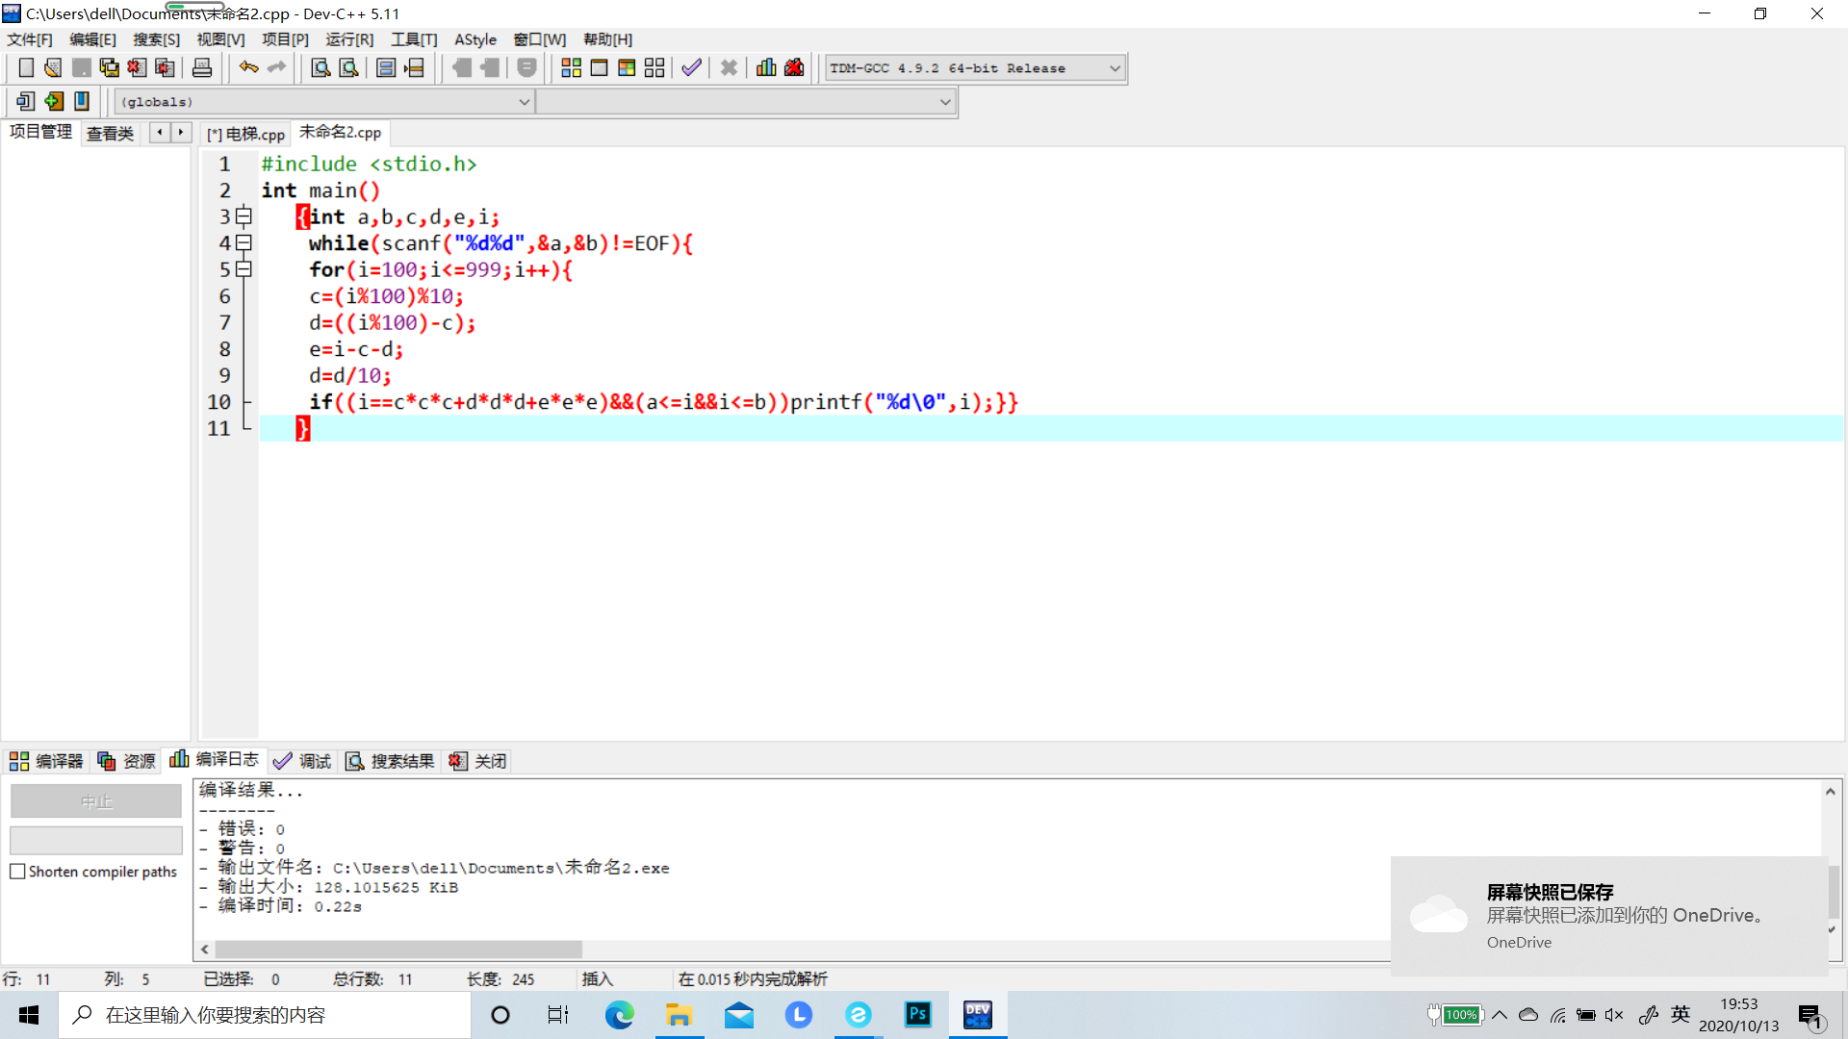Open Dev-C++ from the taskbar

[x=978, y=1014]
